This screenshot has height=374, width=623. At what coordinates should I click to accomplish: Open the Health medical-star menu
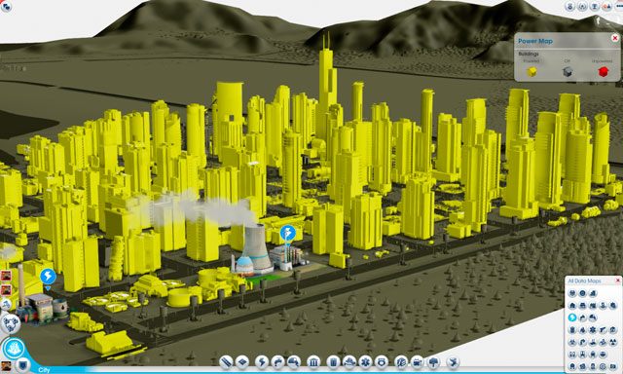tap(365, 362)
